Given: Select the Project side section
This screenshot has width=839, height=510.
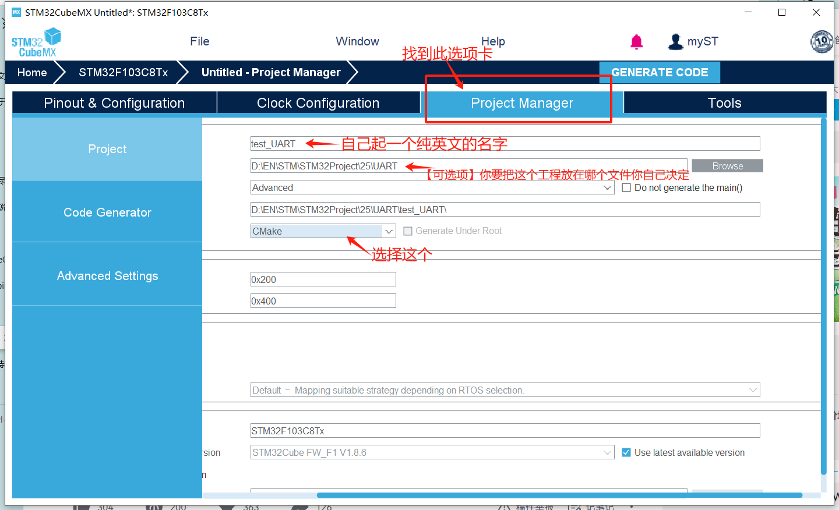Looking at the screenshot, I should pyautogui.click(x=107, y=149).
